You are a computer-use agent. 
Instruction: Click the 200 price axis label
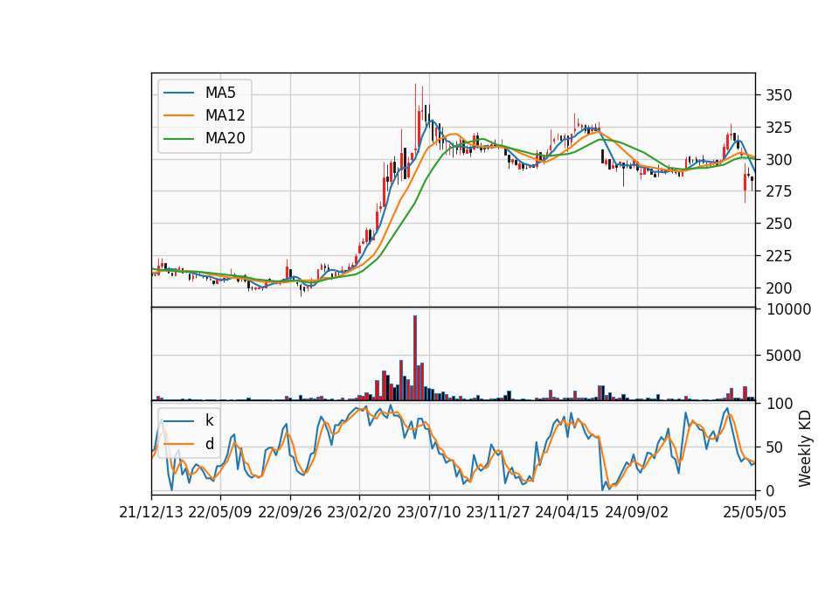coord(779,288)
